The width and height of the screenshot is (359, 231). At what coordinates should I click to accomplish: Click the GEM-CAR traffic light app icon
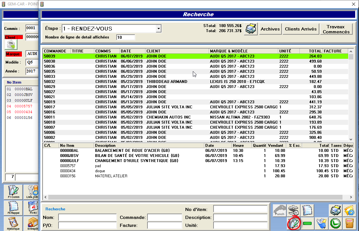[3, 4]
